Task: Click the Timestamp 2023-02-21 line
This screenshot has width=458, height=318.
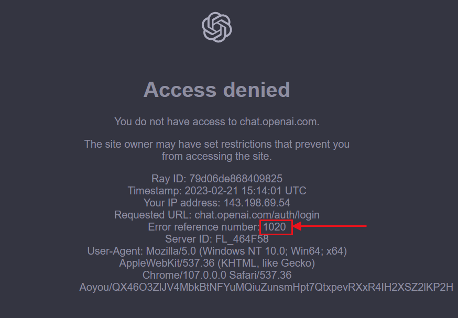Action: [x=217, y=191]
